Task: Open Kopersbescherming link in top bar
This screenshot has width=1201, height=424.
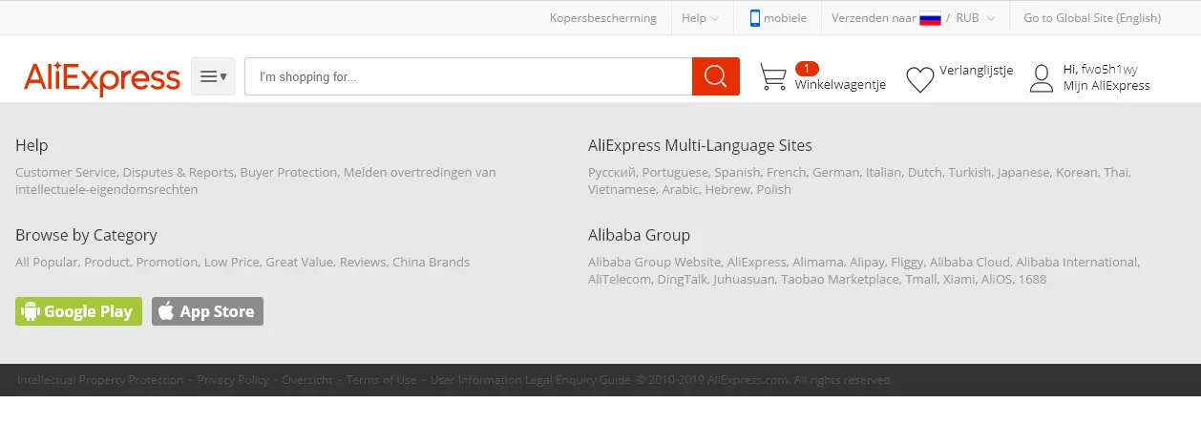Action: click(603, 17)
